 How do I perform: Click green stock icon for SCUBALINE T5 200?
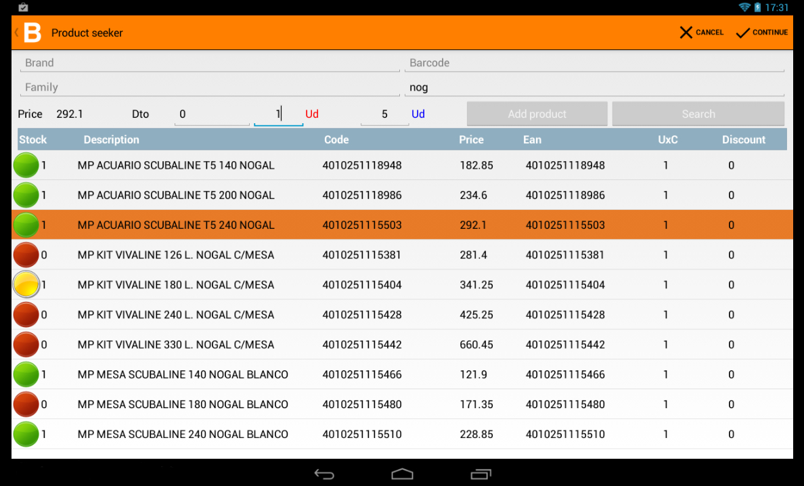[x=26, y=195]
